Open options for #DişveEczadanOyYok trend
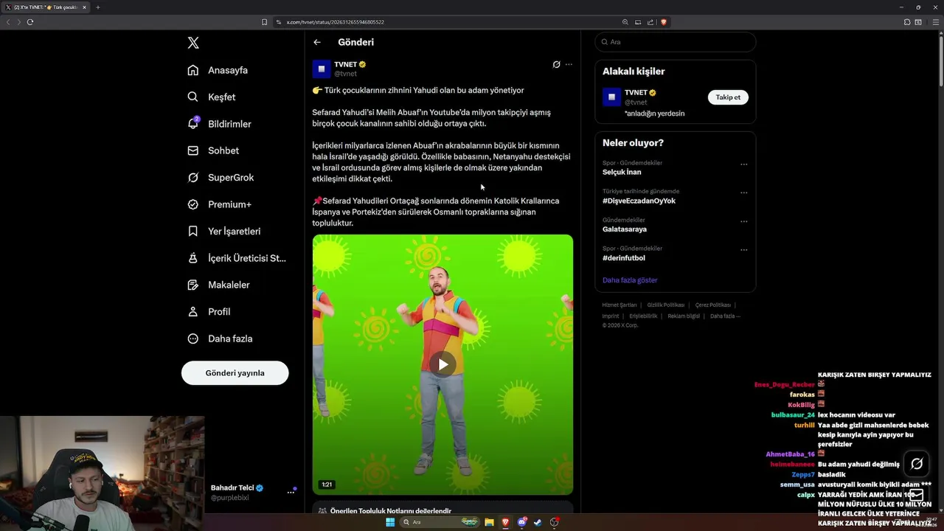The width and height of the screenshot is (944, 531). tap(743, 192)
